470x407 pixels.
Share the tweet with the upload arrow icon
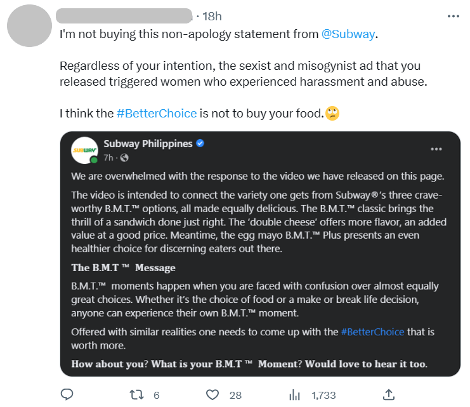click(389, 394)
